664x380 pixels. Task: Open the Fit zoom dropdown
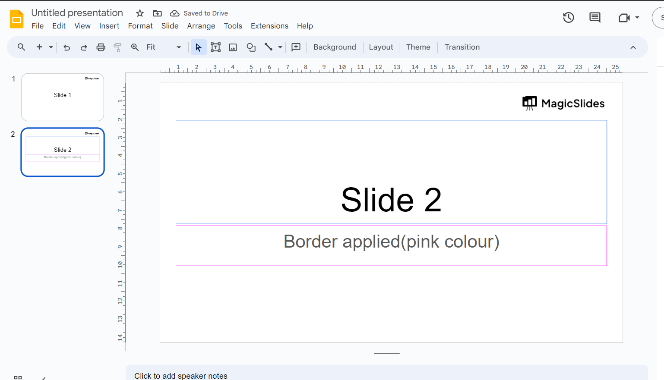coord(163,47)
